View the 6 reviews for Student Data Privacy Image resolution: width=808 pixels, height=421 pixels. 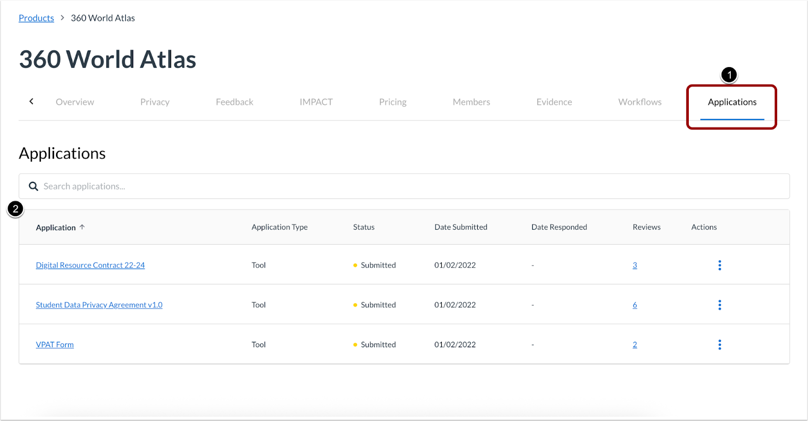click(x=635, y=305)
